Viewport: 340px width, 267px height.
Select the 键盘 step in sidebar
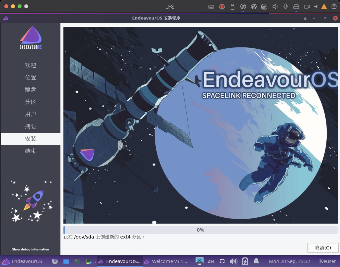tap(30, 90)
